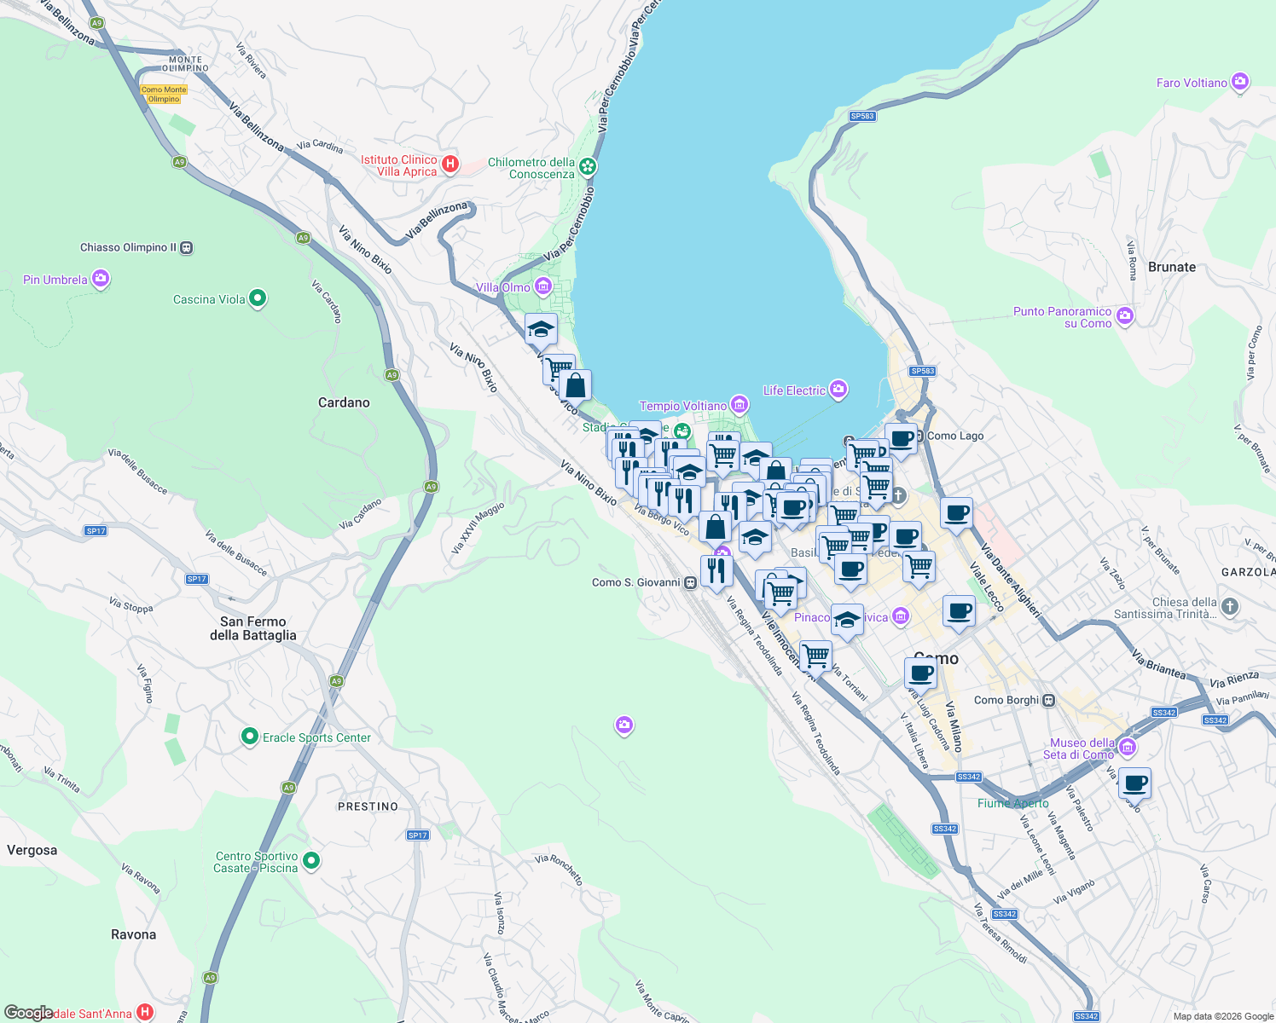The height and width of the screenshot is (1023, 1276).
Task: Open the Google logo link
Action: pyautogui.click(x=28, y=1014)
